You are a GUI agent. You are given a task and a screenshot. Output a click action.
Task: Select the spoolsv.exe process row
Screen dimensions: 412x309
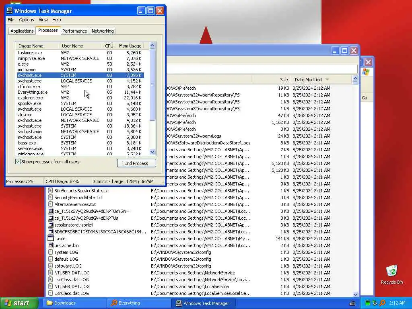[x=80, y=103]
